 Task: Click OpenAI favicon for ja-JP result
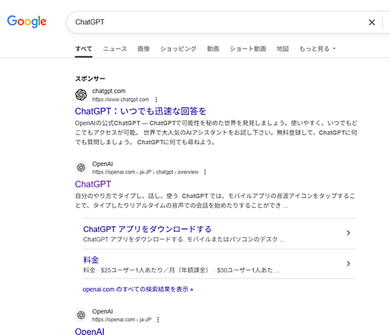[81, 315]
